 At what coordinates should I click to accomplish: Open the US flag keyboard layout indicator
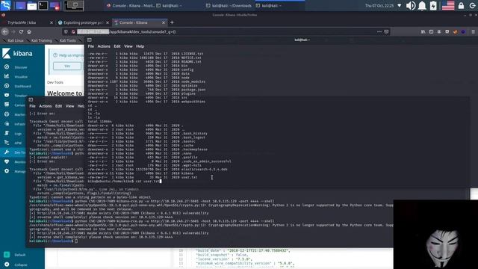(x=448, y=5)
